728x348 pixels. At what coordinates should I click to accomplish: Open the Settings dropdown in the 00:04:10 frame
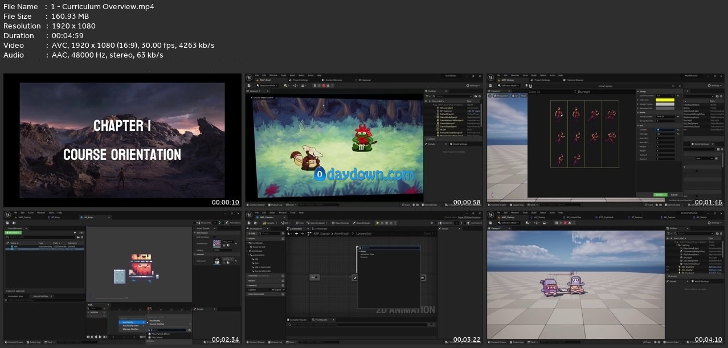[715, 223]
